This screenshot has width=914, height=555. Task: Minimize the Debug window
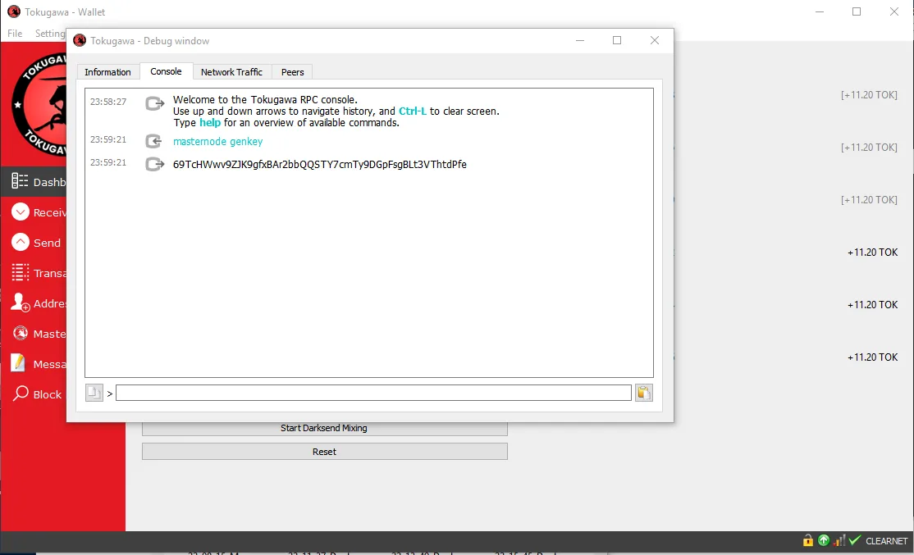point(580,40)
